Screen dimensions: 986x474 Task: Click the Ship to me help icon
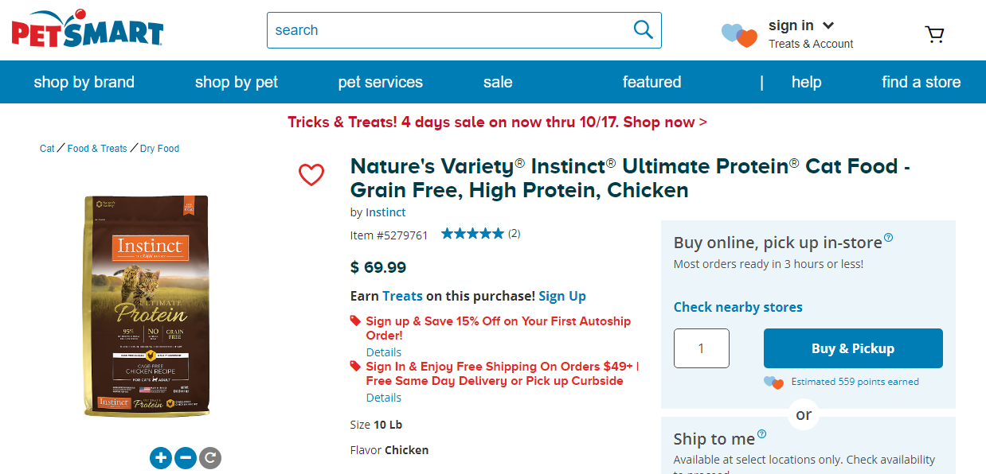[x=762, y=434]
